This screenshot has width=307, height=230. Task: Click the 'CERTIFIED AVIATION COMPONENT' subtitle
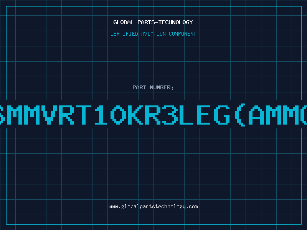pyautogui.click(x=153, y=34)
